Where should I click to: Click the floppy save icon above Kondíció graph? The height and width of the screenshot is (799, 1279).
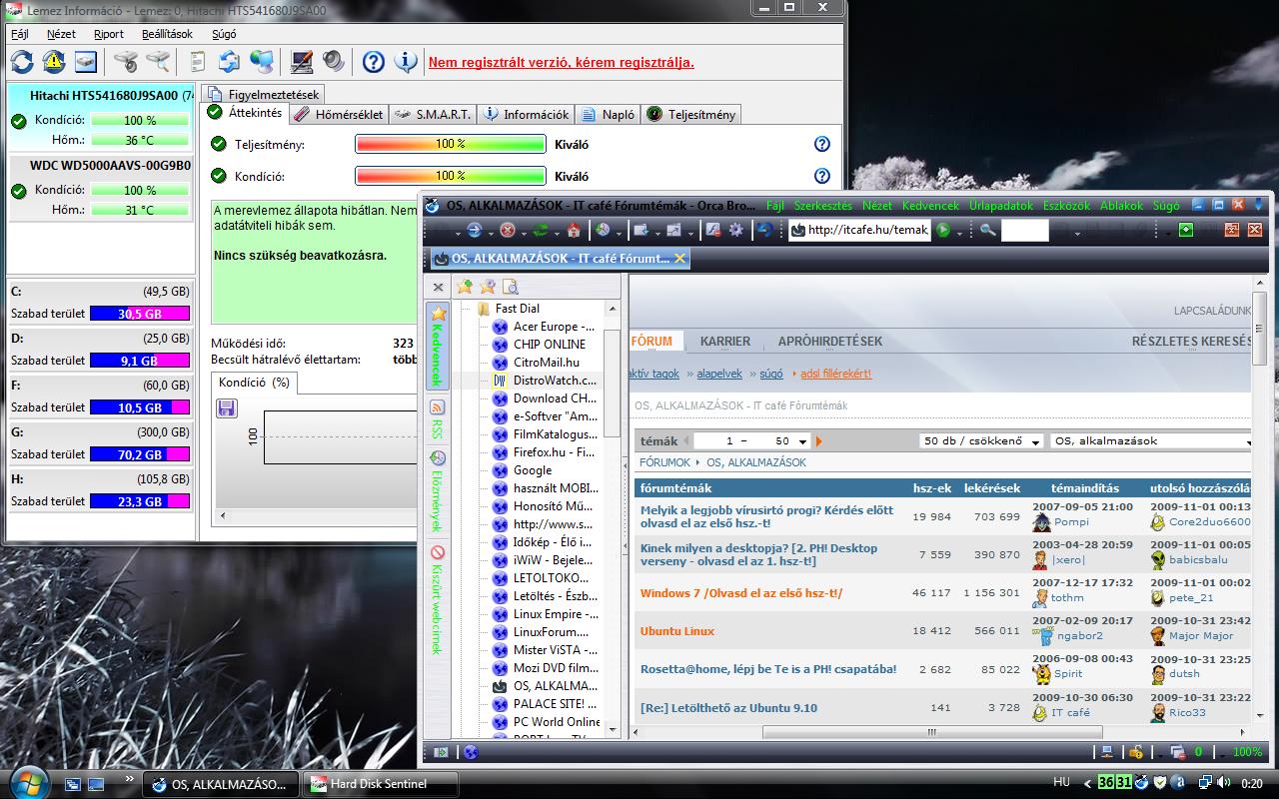227,407
